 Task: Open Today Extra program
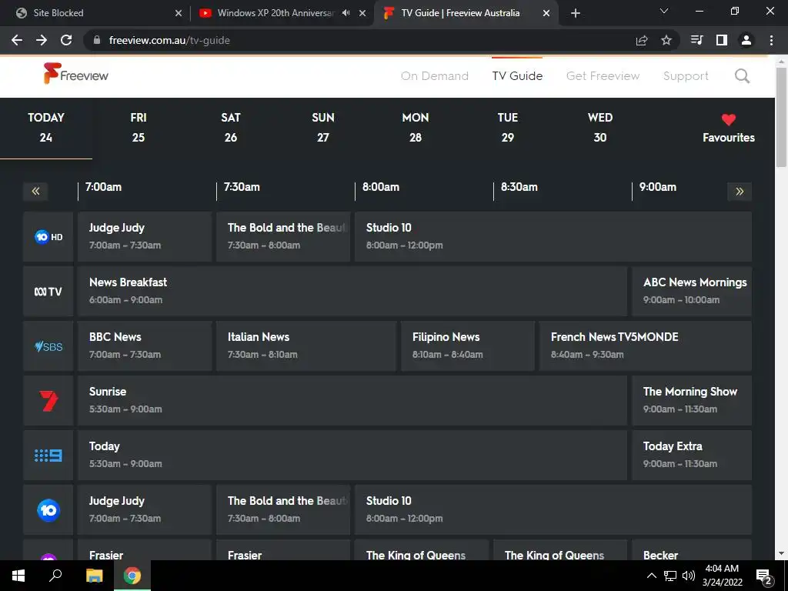pos(692,456)
